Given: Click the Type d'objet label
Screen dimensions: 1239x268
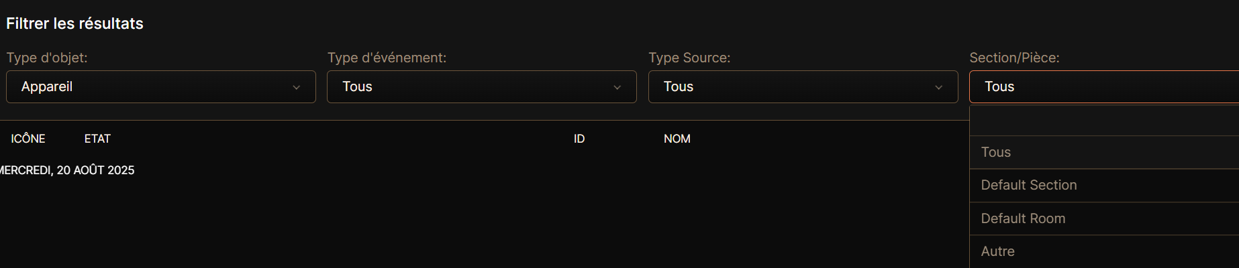Looking at the screenshot, I should tap(47, 58).
